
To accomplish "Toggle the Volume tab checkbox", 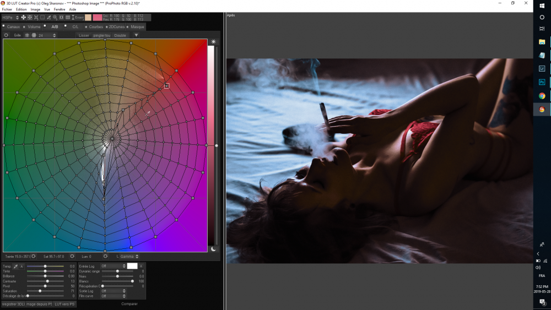I will (x=25, y=26).
